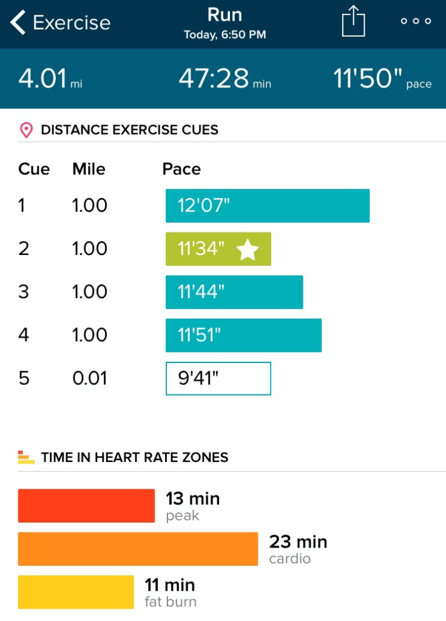Select the 12'07" pace bar
The image size is (446, 621).
pyautogui.click(x=267, y=206)
